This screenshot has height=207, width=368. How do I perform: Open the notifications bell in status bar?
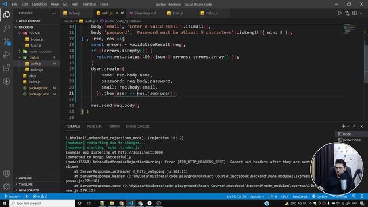tap(362, 196)
